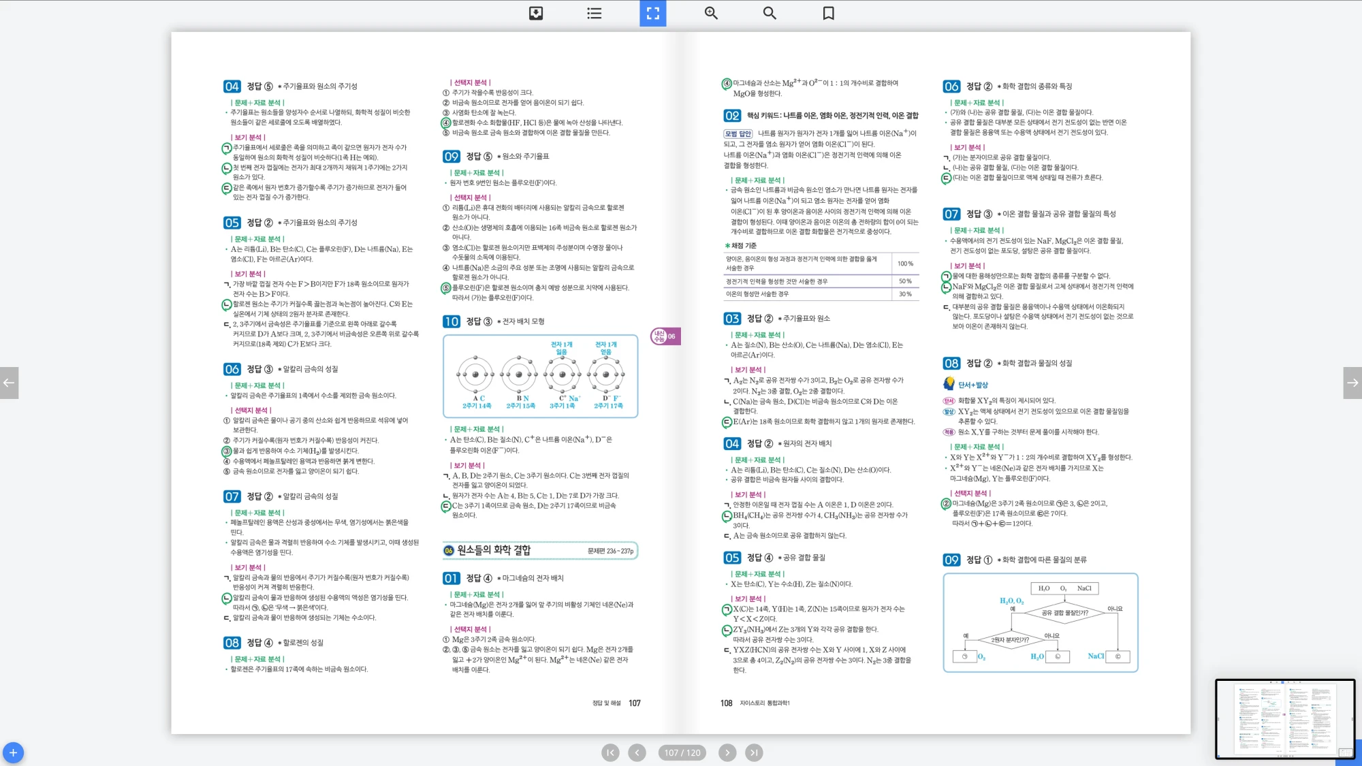Click the left edge previous-page arrow
The height and width of the screenshot is (766, 1362).
point(9,383)
